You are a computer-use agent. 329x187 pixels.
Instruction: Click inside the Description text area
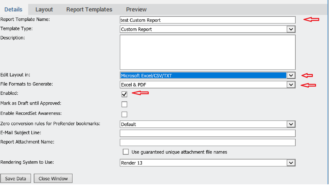click(208, 52)
